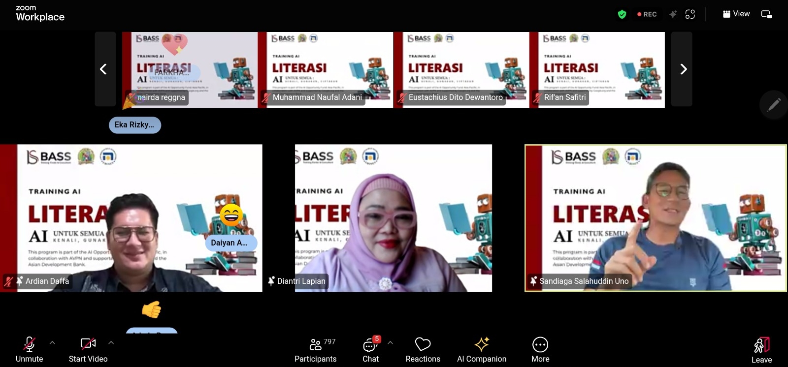The width and height of the screenshot is (788, 367).
Task: Open the View layout menu
Action: [736, 14]
